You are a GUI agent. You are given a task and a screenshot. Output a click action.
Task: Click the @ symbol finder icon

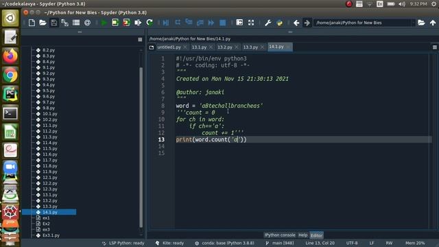pos(87,23)
